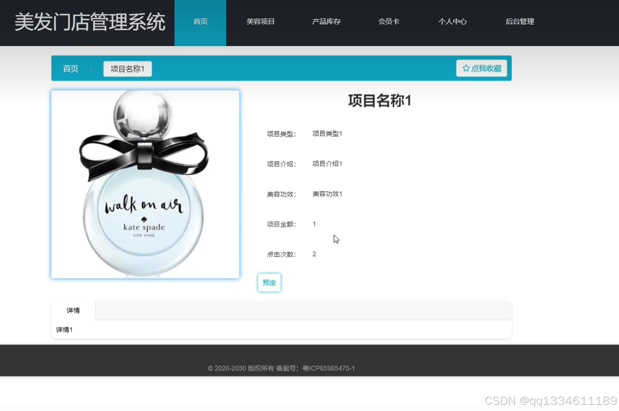Click the footer copyright 粤ICP65985475-1 text

[329, 368]
